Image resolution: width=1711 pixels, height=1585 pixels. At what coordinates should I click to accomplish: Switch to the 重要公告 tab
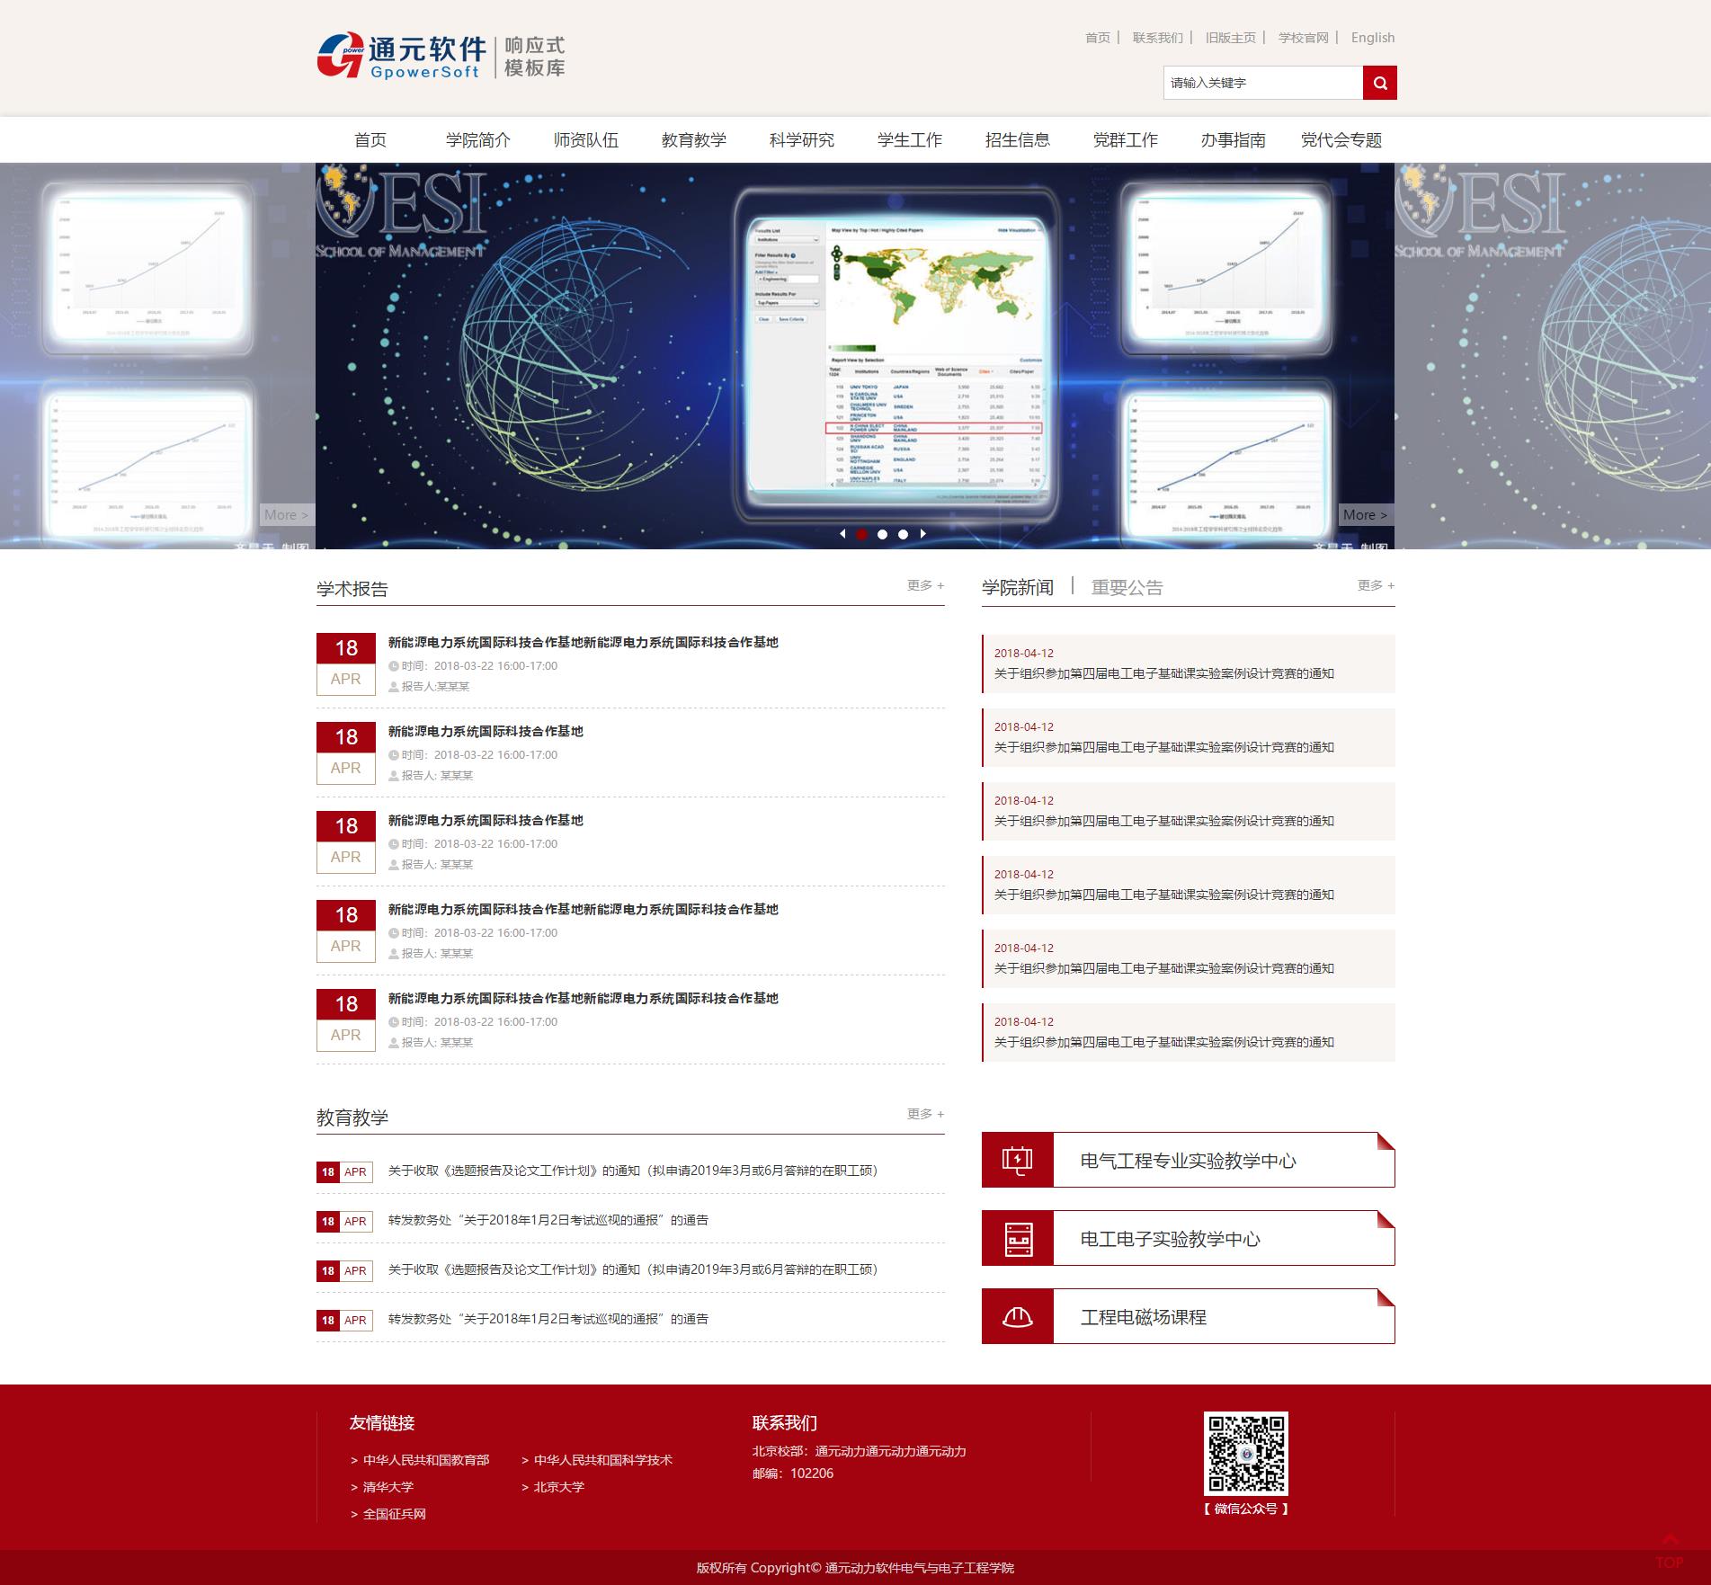[x=1127, y=588]
